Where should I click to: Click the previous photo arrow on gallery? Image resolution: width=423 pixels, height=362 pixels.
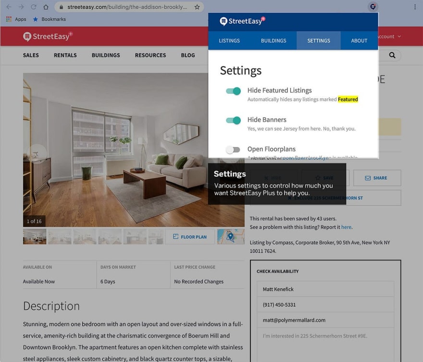(36, 154)
